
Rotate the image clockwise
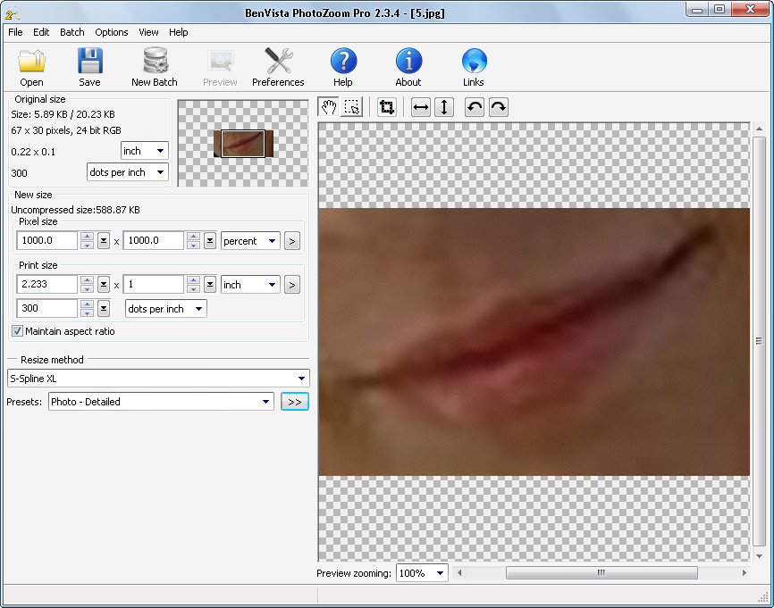499,107
